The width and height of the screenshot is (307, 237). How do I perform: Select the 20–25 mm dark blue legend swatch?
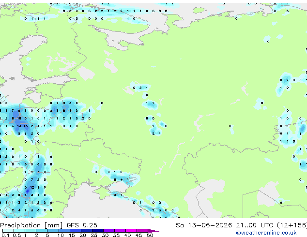(87, 231)
